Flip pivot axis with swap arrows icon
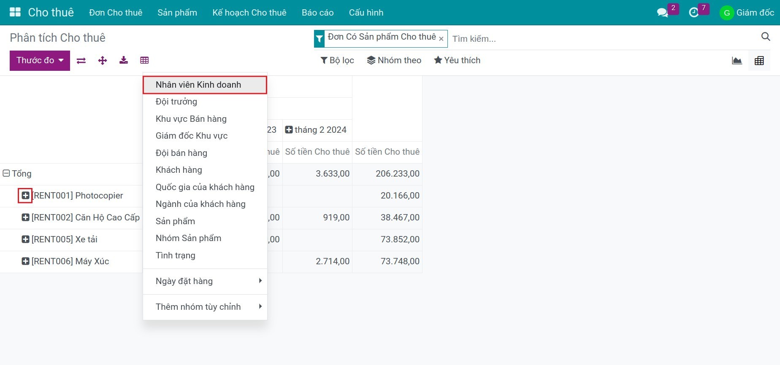780x365 pixels. [81, 61]
